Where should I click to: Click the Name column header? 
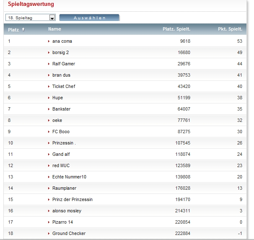click(x=54, y=29)
